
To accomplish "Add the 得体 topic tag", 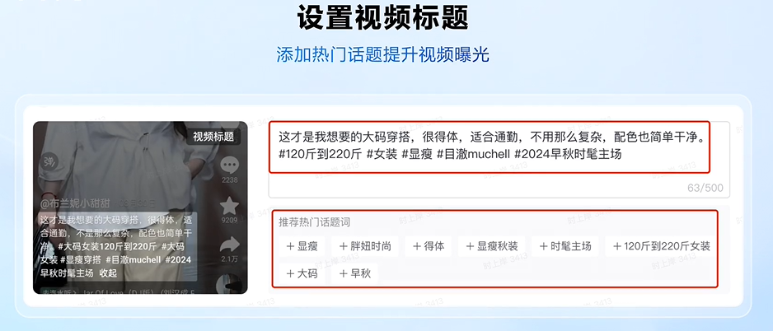I will click(429, 246).
